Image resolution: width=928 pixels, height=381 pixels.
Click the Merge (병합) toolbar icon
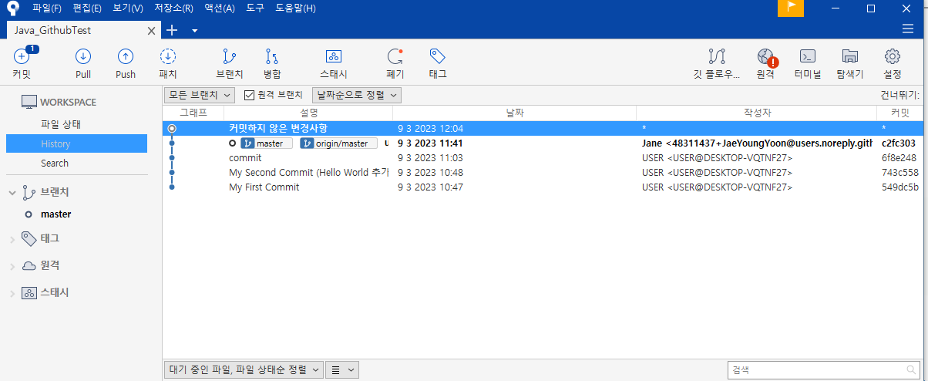[x=272, y=62]
